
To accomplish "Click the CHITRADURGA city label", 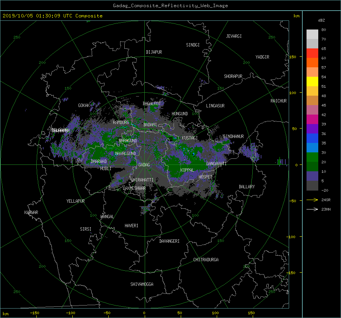I will pyautogui.click(x=206, y=260).
